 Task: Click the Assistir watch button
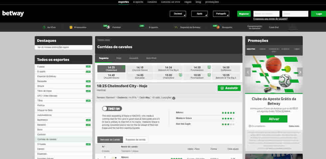coord(229,88)
